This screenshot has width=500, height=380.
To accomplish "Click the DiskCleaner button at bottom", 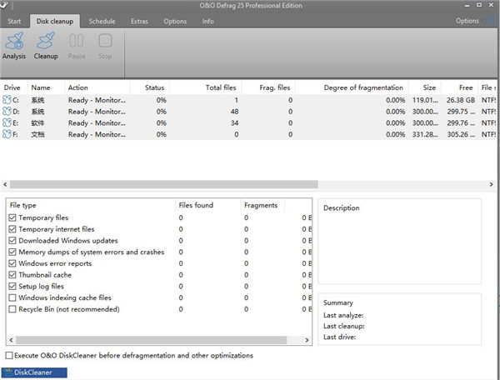I will pos(34,372).
